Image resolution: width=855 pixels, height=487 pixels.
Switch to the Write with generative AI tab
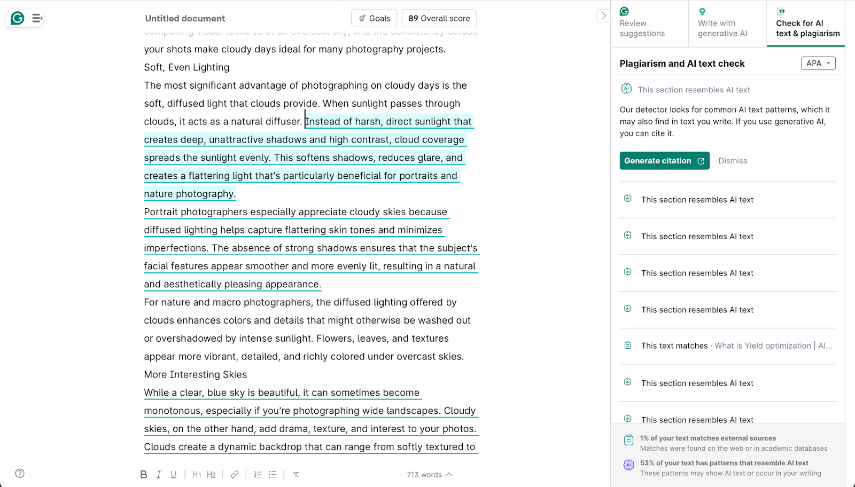tap(728, 23)
